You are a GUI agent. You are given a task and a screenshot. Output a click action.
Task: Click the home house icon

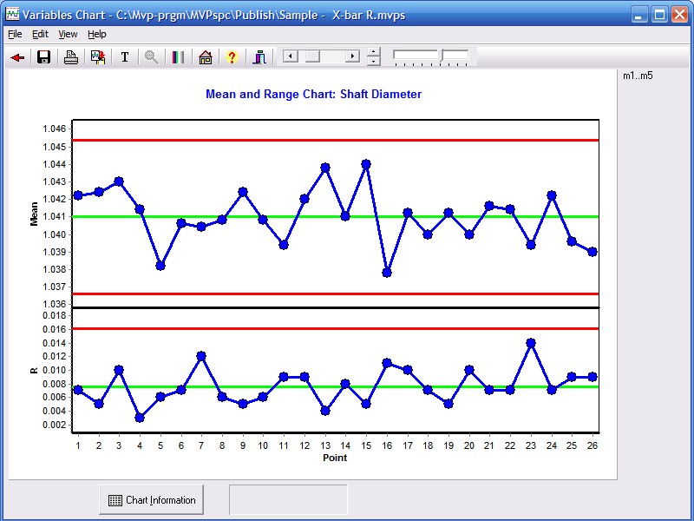206,57
